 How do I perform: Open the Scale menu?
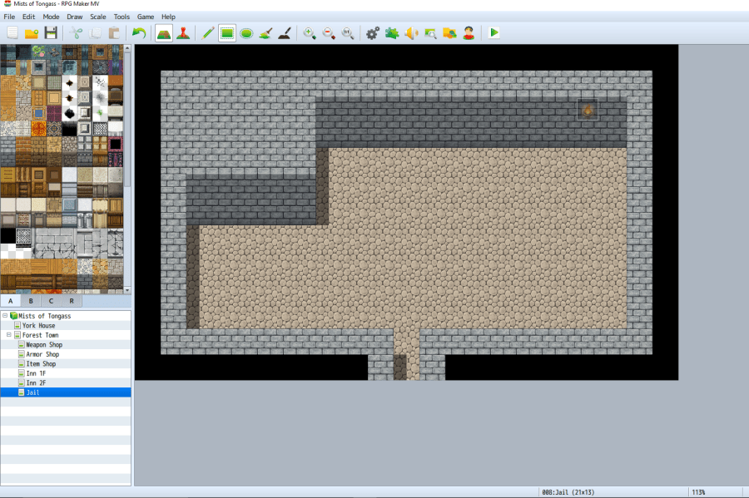pos(98,17)
